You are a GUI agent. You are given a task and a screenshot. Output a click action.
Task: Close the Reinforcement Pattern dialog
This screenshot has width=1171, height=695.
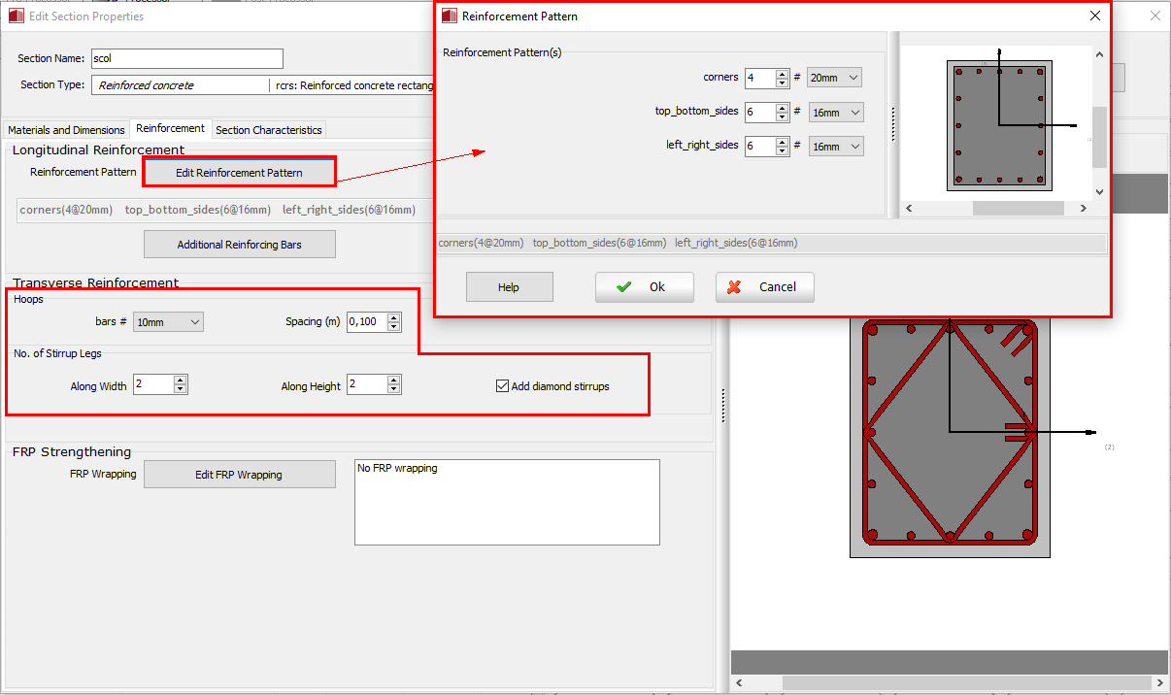pos(1095,16)
